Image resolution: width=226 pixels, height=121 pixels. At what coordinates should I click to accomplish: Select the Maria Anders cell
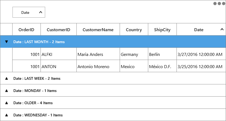coord(98,54)
